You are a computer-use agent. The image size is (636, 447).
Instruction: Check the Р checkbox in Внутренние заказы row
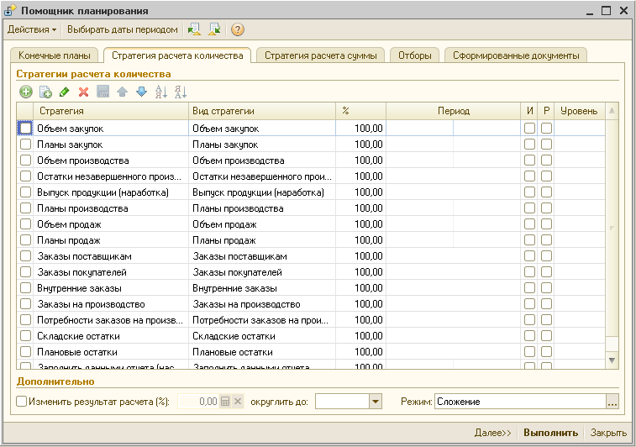pyautogui.click(x=546, y=288)
